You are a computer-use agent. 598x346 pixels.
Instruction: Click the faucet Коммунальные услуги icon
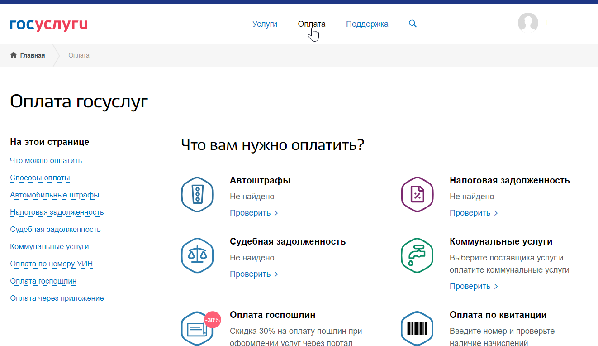click(x=417, y=255)
